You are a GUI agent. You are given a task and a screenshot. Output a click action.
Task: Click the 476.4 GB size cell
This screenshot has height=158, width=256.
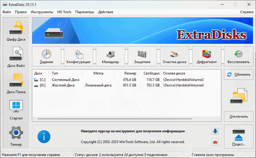(x=129, y=80)
